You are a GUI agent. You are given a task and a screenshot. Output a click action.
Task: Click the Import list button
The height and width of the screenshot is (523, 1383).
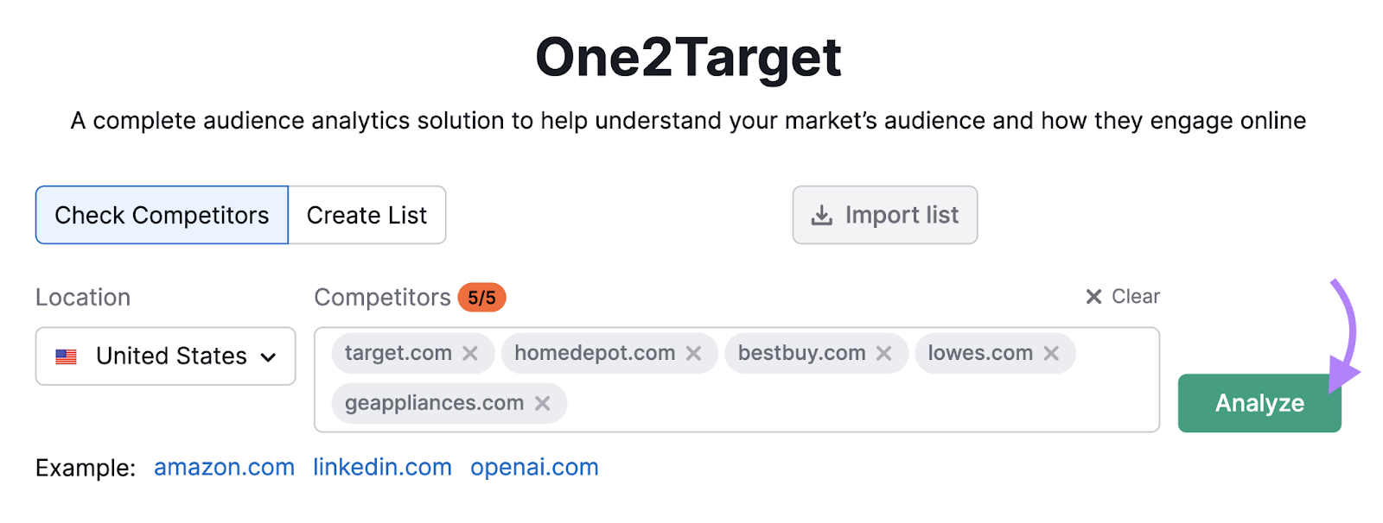(884, 215)
